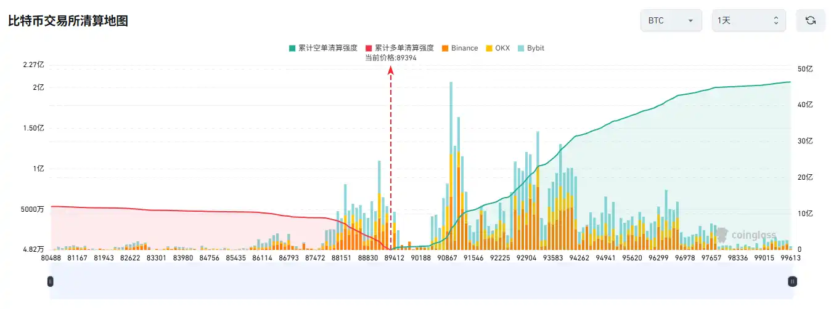This screenshot has height=309, width=831.
Task: Click x-axis label 96978
Action: tap(685, 259)
